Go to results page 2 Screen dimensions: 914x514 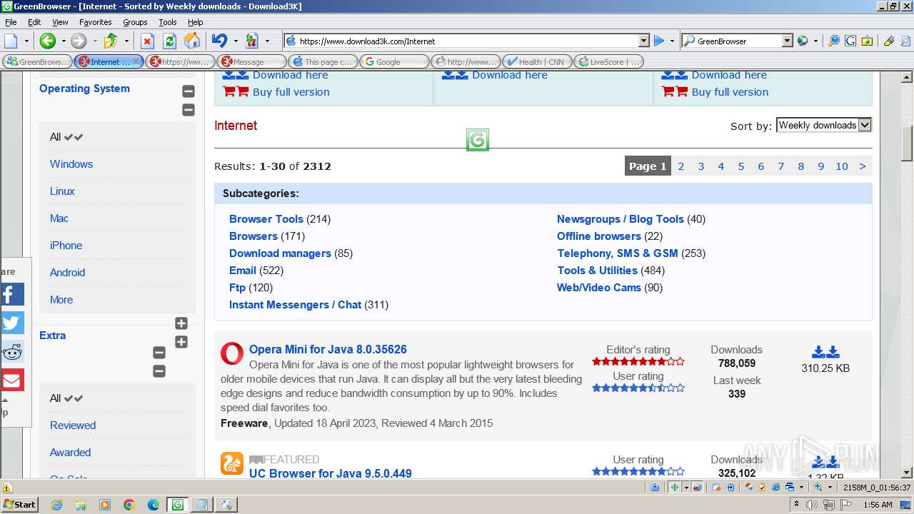coord(681,166)
